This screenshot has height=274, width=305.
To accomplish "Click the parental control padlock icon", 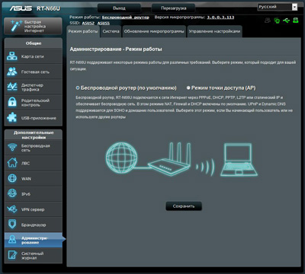I will coord(12,102).
